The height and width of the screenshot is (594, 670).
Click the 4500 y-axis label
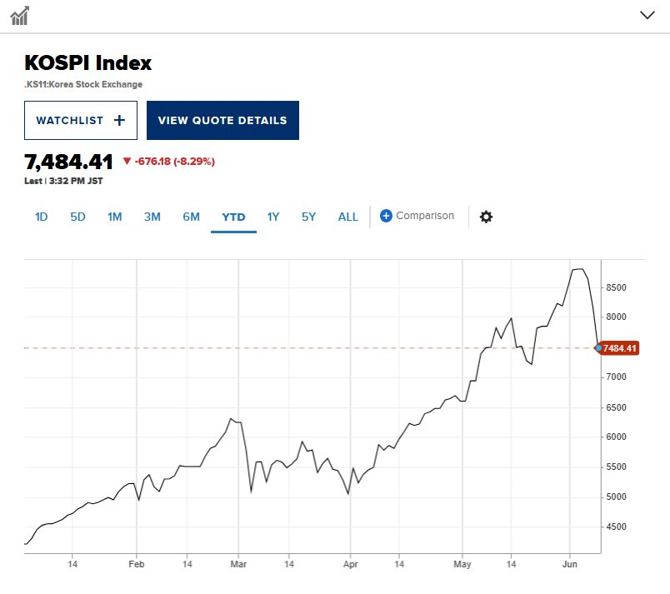(616, 527)
